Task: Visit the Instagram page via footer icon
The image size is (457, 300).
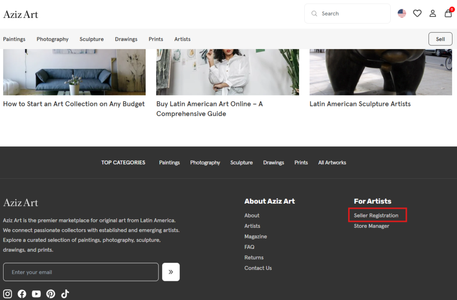Action: (x=8, y=294)
